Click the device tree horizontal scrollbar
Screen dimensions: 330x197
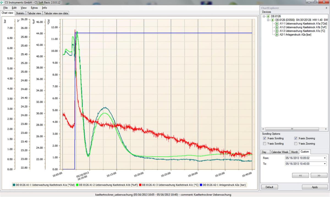(291, 129)
